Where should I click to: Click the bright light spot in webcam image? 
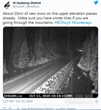tap(80, 51)
